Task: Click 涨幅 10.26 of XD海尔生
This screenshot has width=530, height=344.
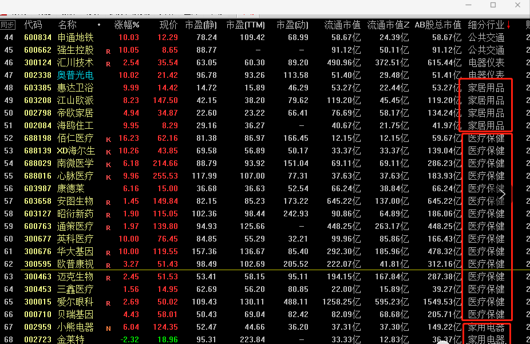Action: click(x=128, y=151)
